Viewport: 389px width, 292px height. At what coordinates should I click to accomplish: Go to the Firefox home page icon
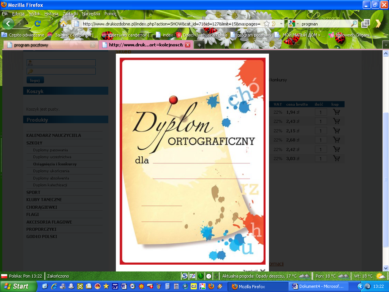click(63, 24)
